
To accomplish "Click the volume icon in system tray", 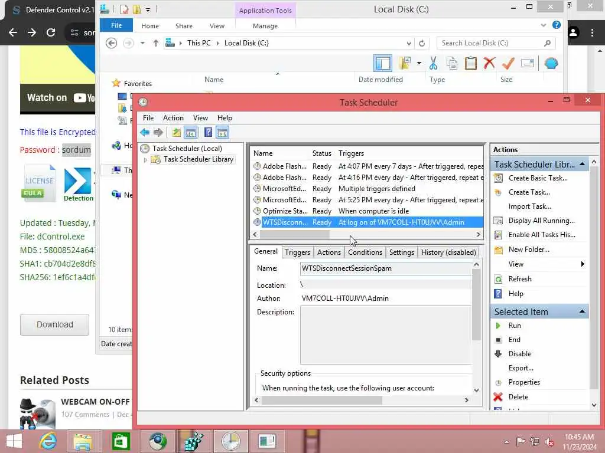I will pos(549,441).
